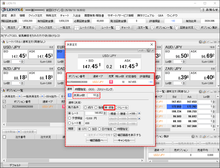Click the キャンセル button
220x168 pixels.
click(x=124, y=140)
